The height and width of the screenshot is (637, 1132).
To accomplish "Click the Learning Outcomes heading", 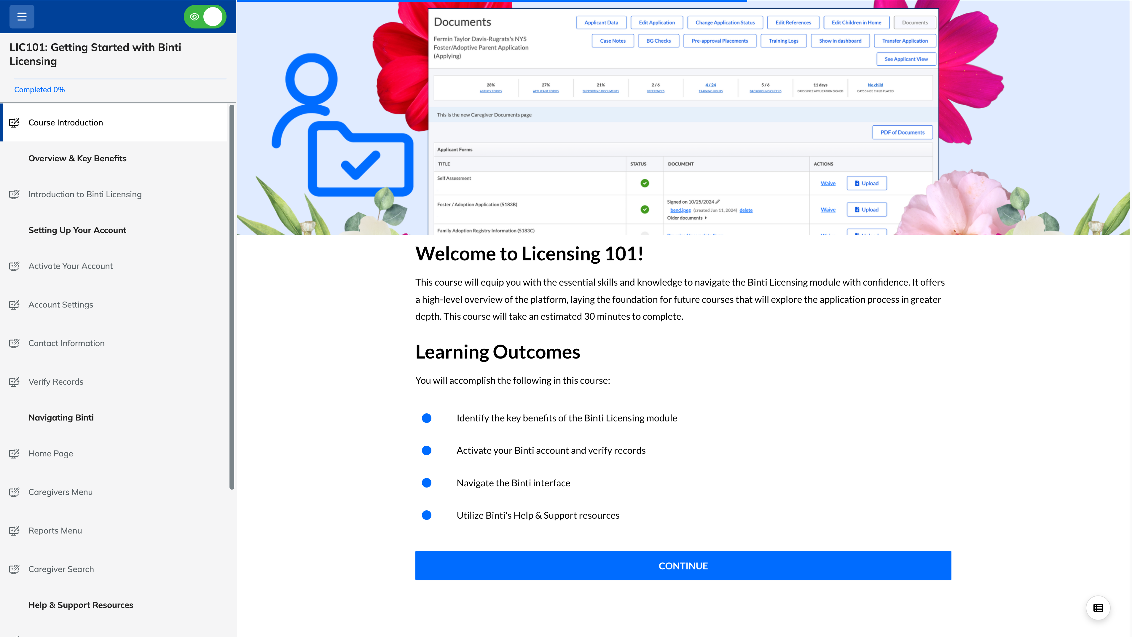I will pos(498,352).
